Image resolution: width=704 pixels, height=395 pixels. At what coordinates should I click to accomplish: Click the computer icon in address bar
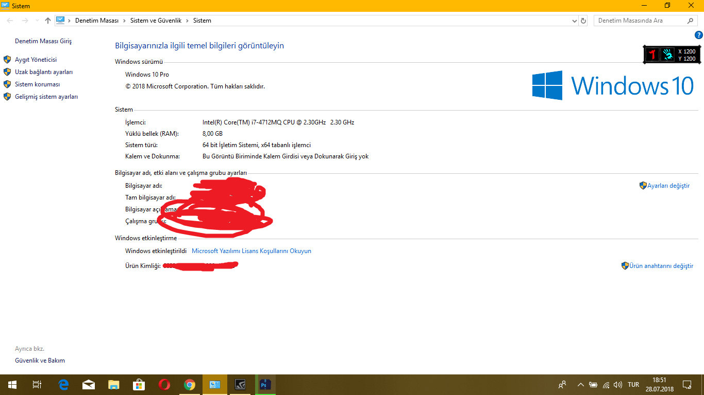(x=60, y=21)
